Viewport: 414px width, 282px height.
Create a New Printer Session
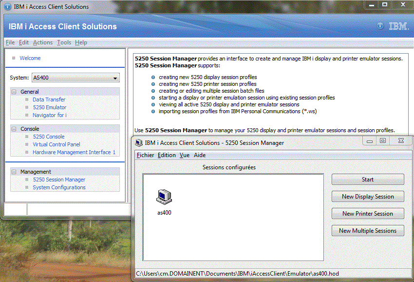(x=368, y=213)
